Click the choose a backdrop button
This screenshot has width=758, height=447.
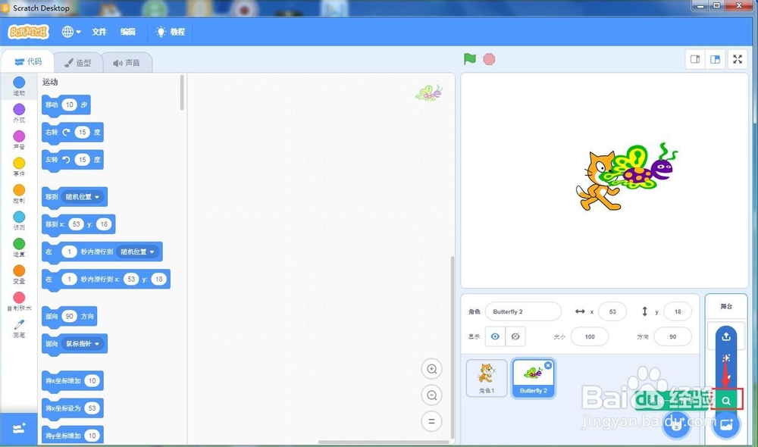pos(726,425)
